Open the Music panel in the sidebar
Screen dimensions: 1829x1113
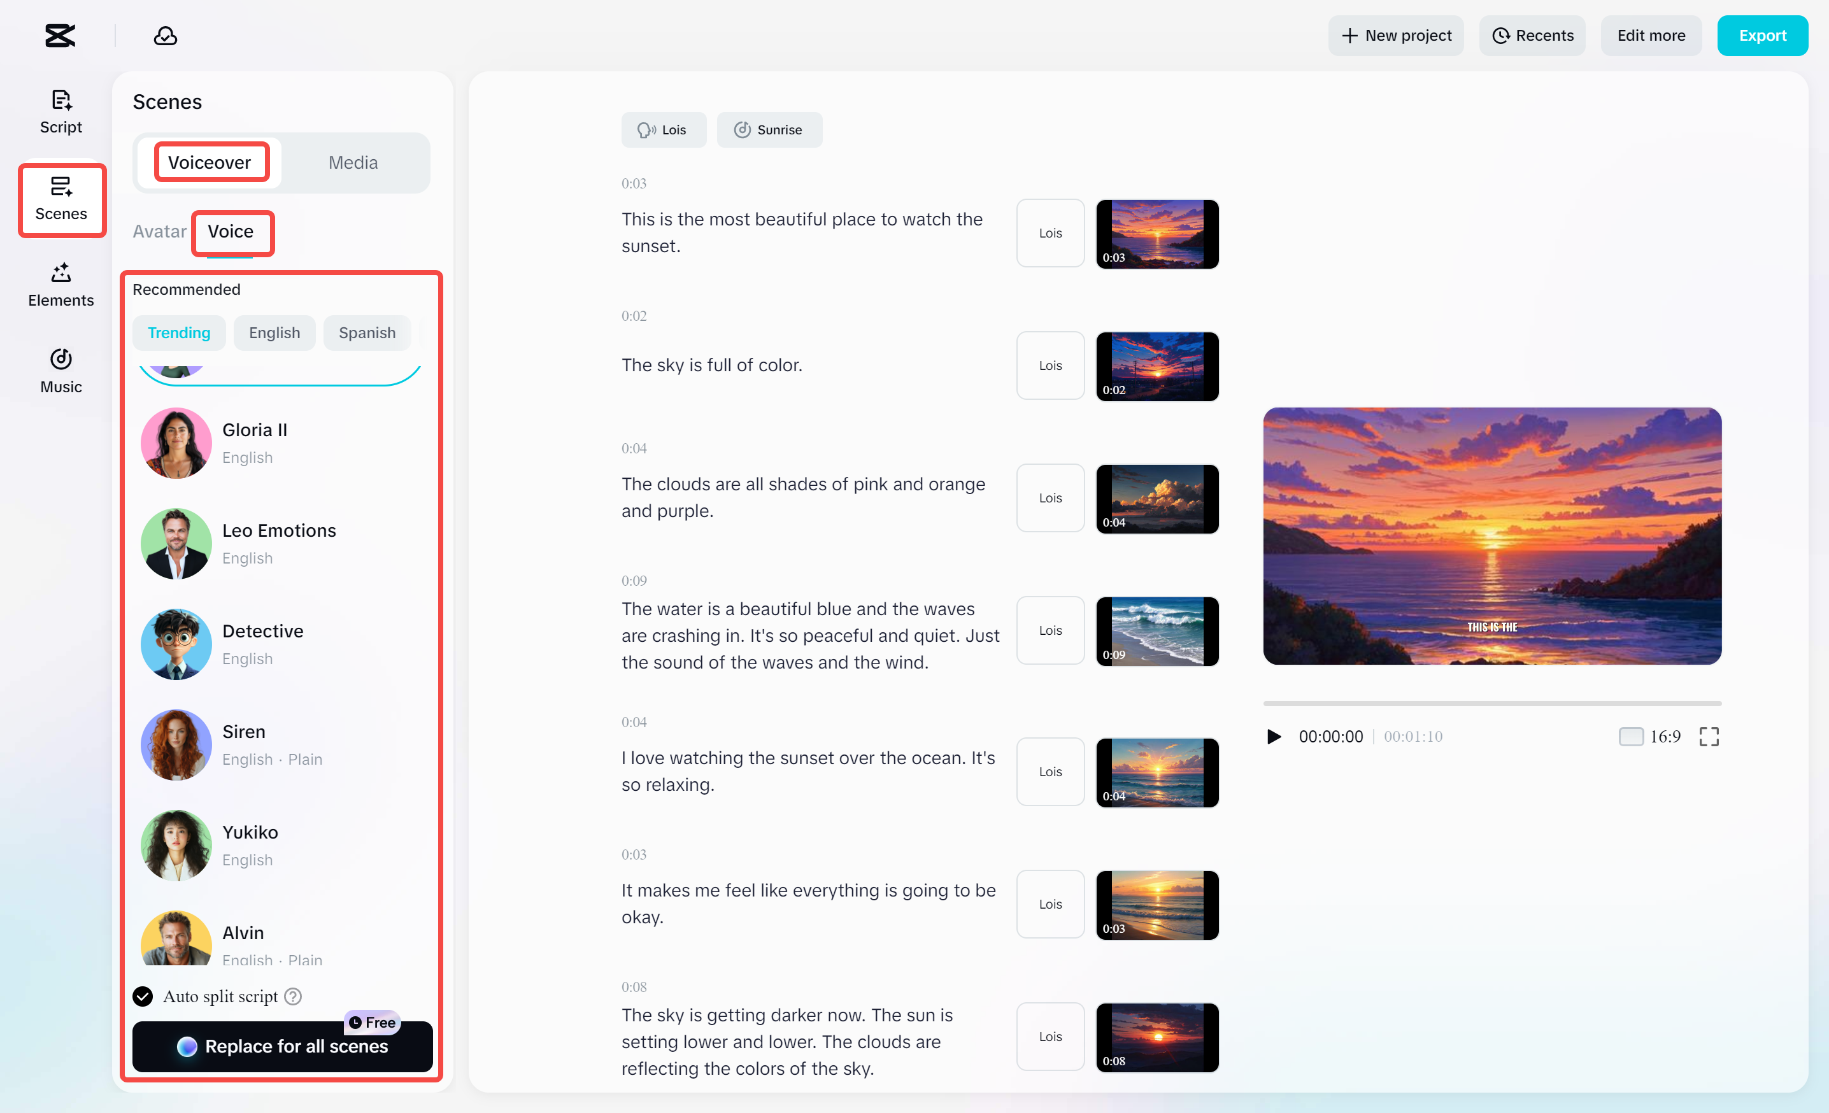pyautogui.click(x=60, y=371)
